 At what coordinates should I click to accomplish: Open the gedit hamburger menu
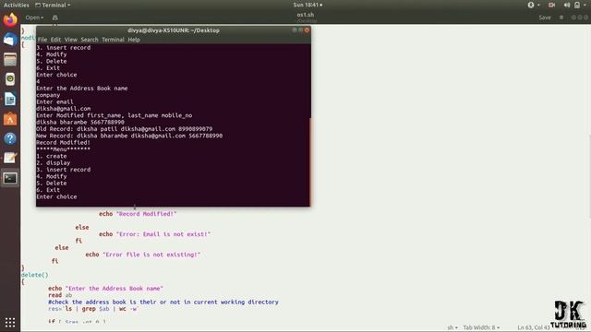point(561,18)
